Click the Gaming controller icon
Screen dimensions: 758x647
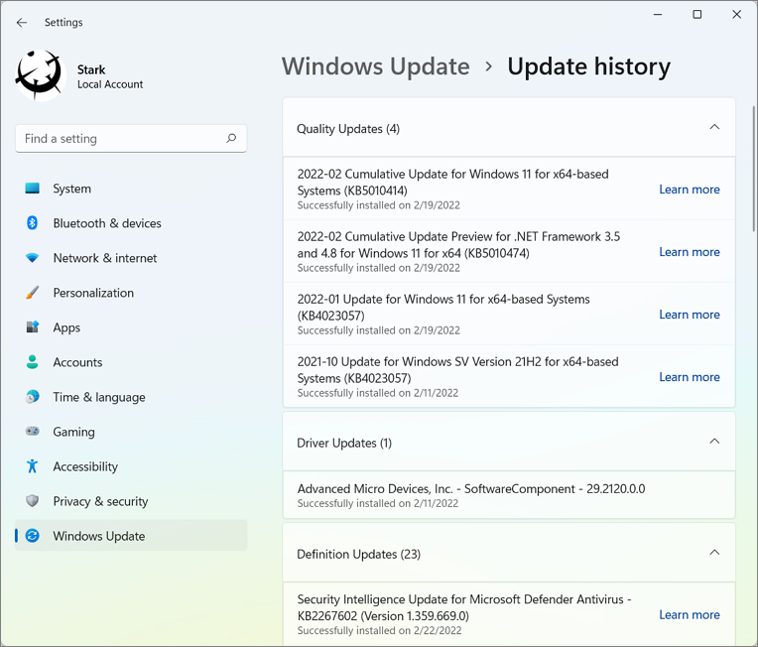pos(33,432)
